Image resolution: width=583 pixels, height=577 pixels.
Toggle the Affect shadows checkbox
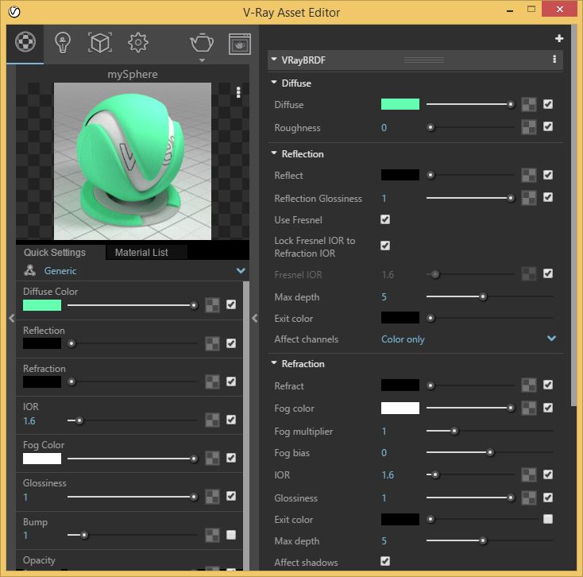tap(385, 561)
